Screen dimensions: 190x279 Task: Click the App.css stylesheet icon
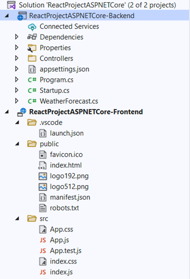coord(43,230)
